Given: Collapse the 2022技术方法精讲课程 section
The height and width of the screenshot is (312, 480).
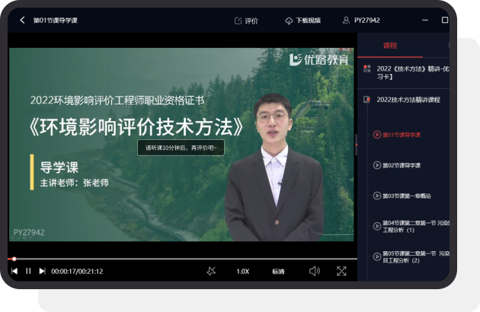Looking at the screenshot, I should click(408, 100).
